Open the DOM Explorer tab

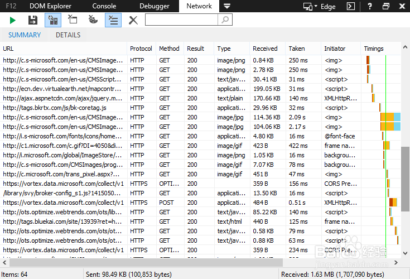pos(50,6)
